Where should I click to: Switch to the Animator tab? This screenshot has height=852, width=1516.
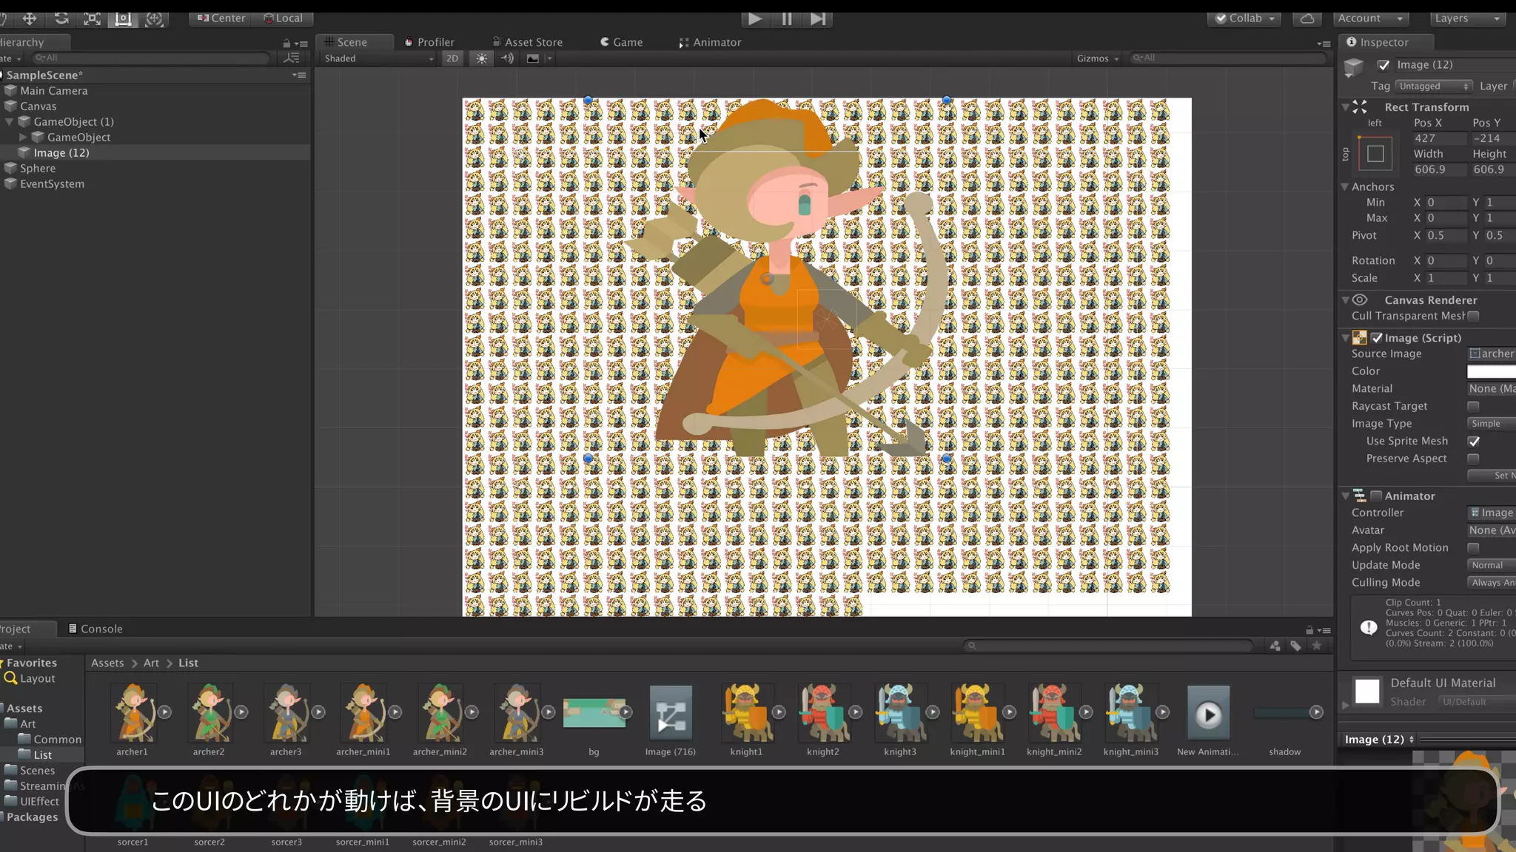(x=710, y=42)
